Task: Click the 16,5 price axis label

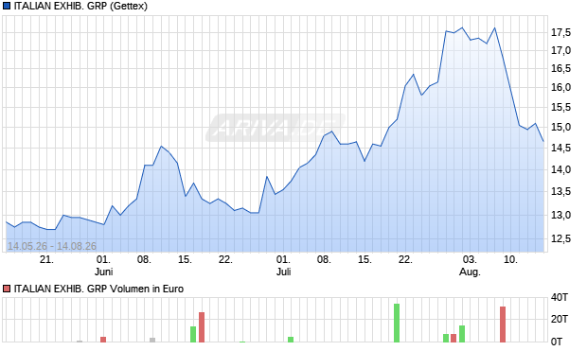Action: [x=560, y=68]
